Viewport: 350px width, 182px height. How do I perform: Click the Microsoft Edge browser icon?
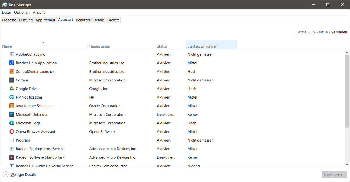click(x=11, y=123)
